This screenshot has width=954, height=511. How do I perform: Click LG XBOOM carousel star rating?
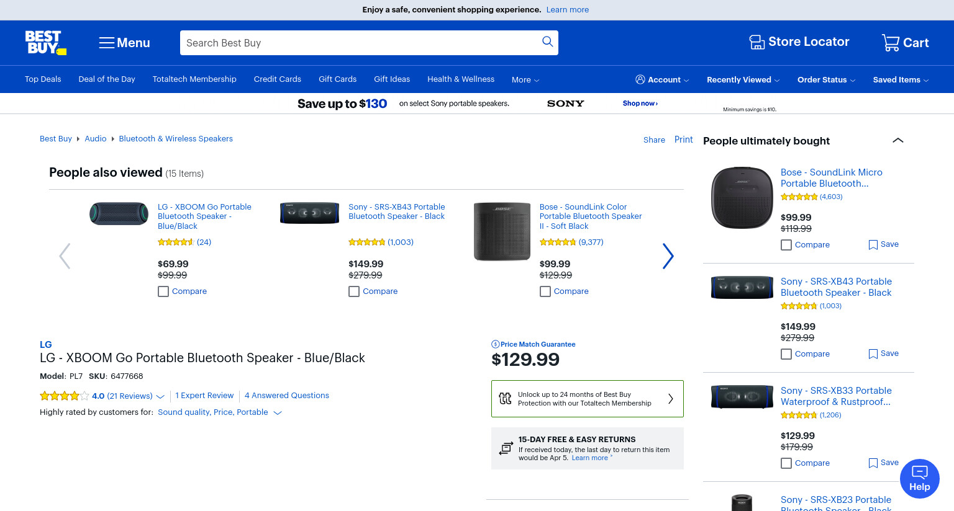[x=175, y=242]
